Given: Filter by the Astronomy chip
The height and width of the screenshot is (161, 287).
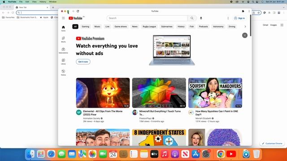Looking at the screenshot, I should [218, 26].
